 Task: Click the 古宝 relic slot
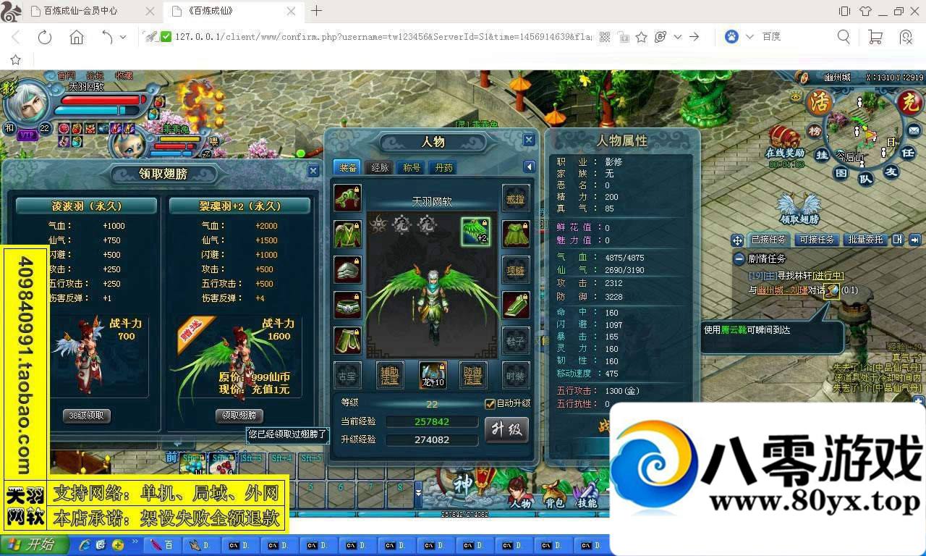[347, 375]
